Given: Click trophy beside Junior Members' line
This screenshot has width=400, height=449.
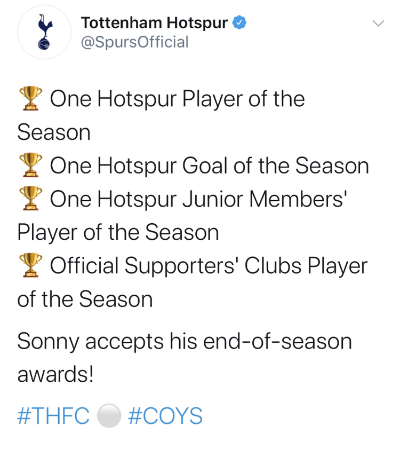Looking at the screenshot, I should point(29,199).
